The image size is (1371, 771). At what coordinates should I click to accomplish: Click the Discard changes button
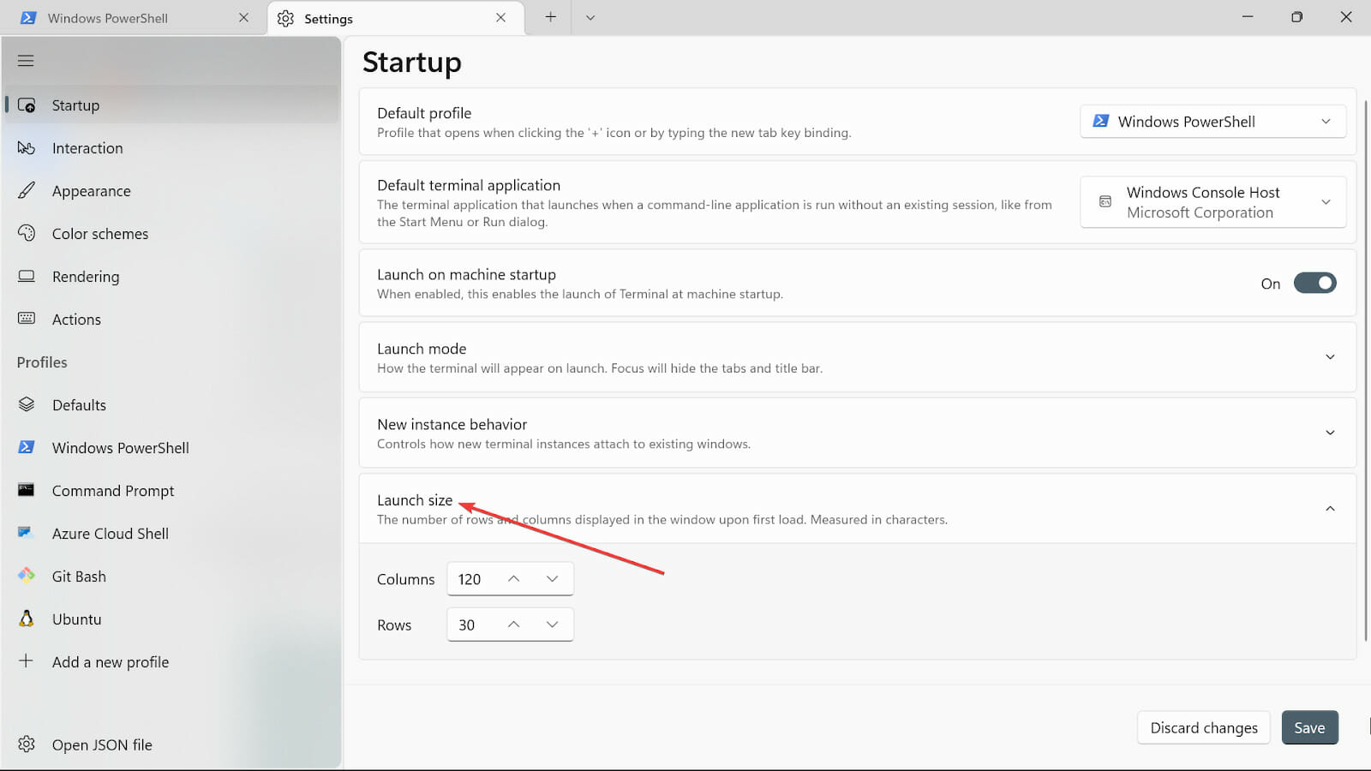(x=1204, y=727)
